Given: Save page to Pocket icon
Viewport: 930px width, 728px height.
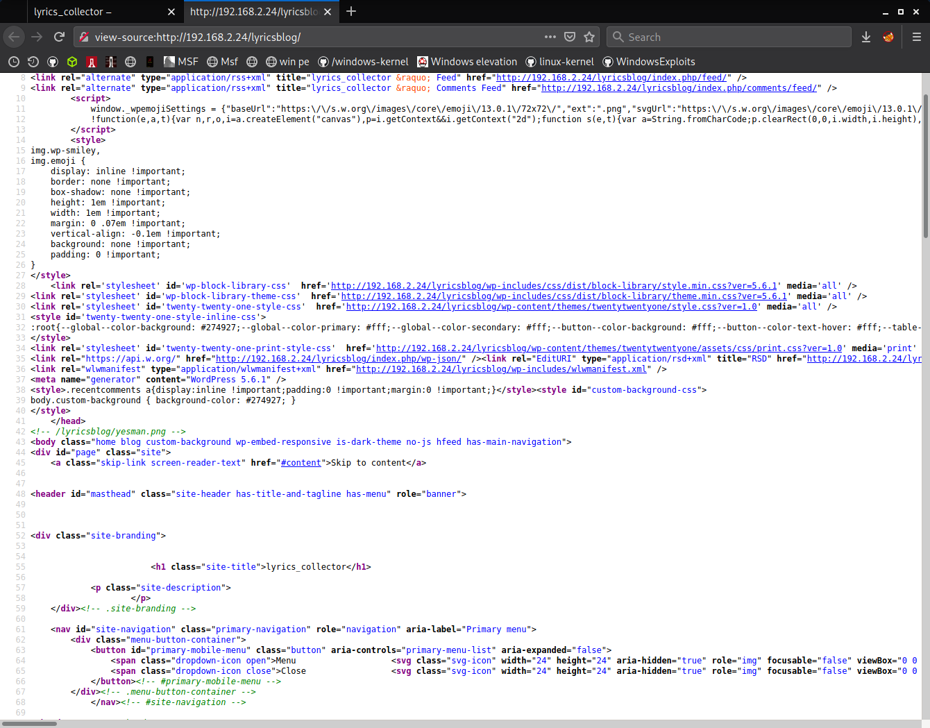Looking at the screenshot, I should [570, 37].
